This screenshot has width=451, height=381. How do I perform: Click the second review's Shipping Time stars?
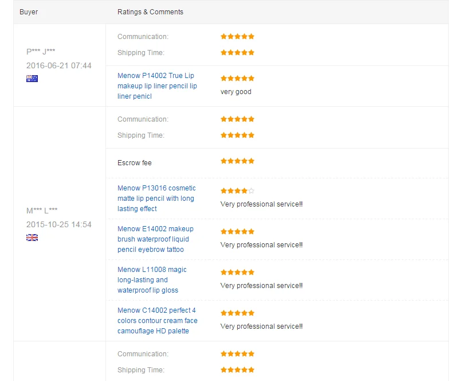click(x=237, y=135)
